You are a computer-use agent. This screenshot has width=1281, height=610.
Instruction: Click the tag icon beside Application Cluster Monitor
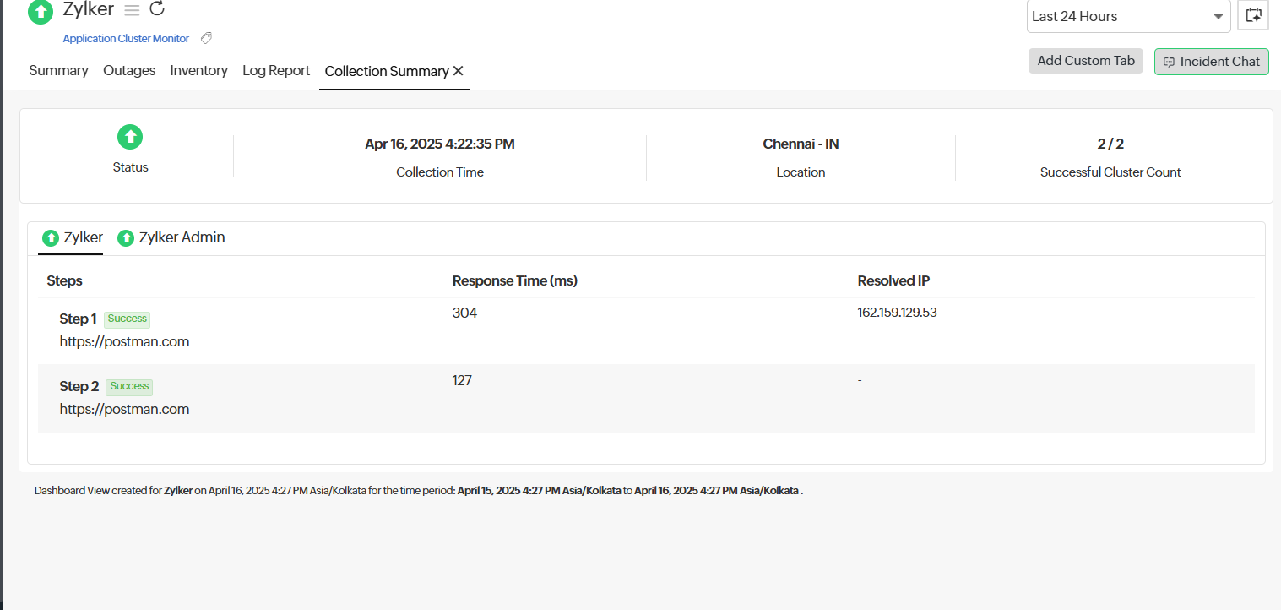point(206,38)
